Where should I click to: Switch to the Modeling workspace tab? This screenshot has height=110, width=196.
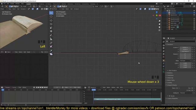click(x=35, y=4)
